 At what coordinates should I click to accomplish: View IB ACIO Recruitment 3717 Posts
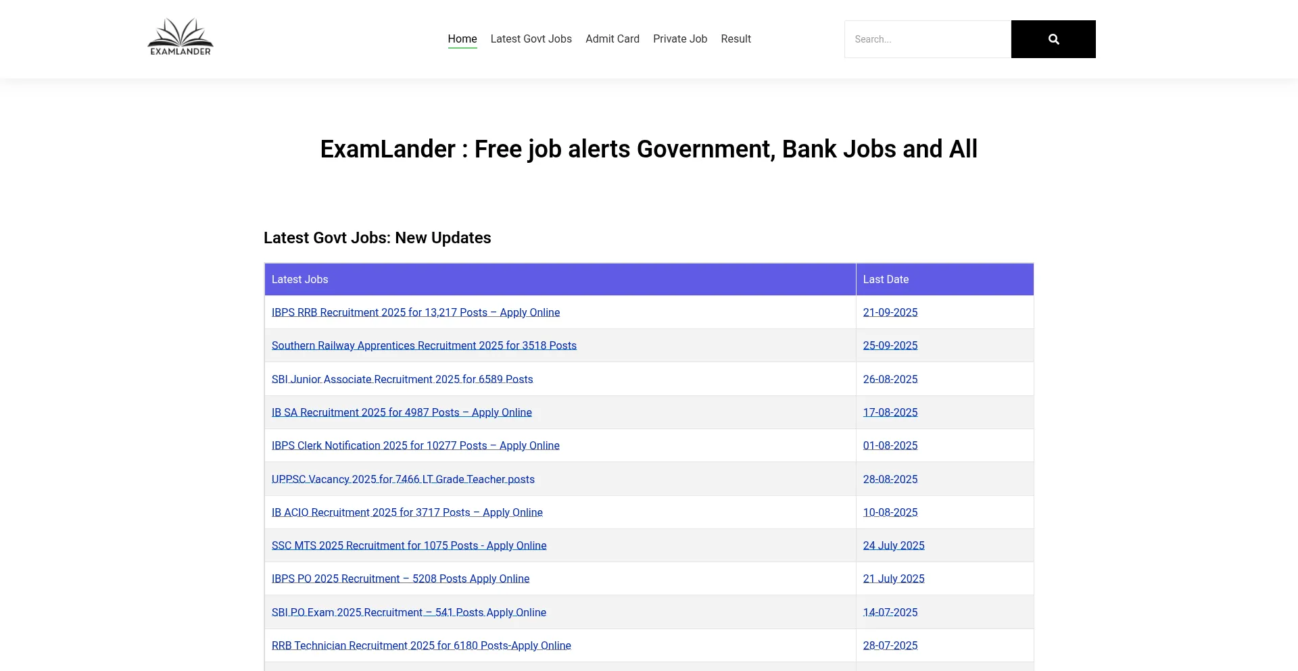point(407,512)
